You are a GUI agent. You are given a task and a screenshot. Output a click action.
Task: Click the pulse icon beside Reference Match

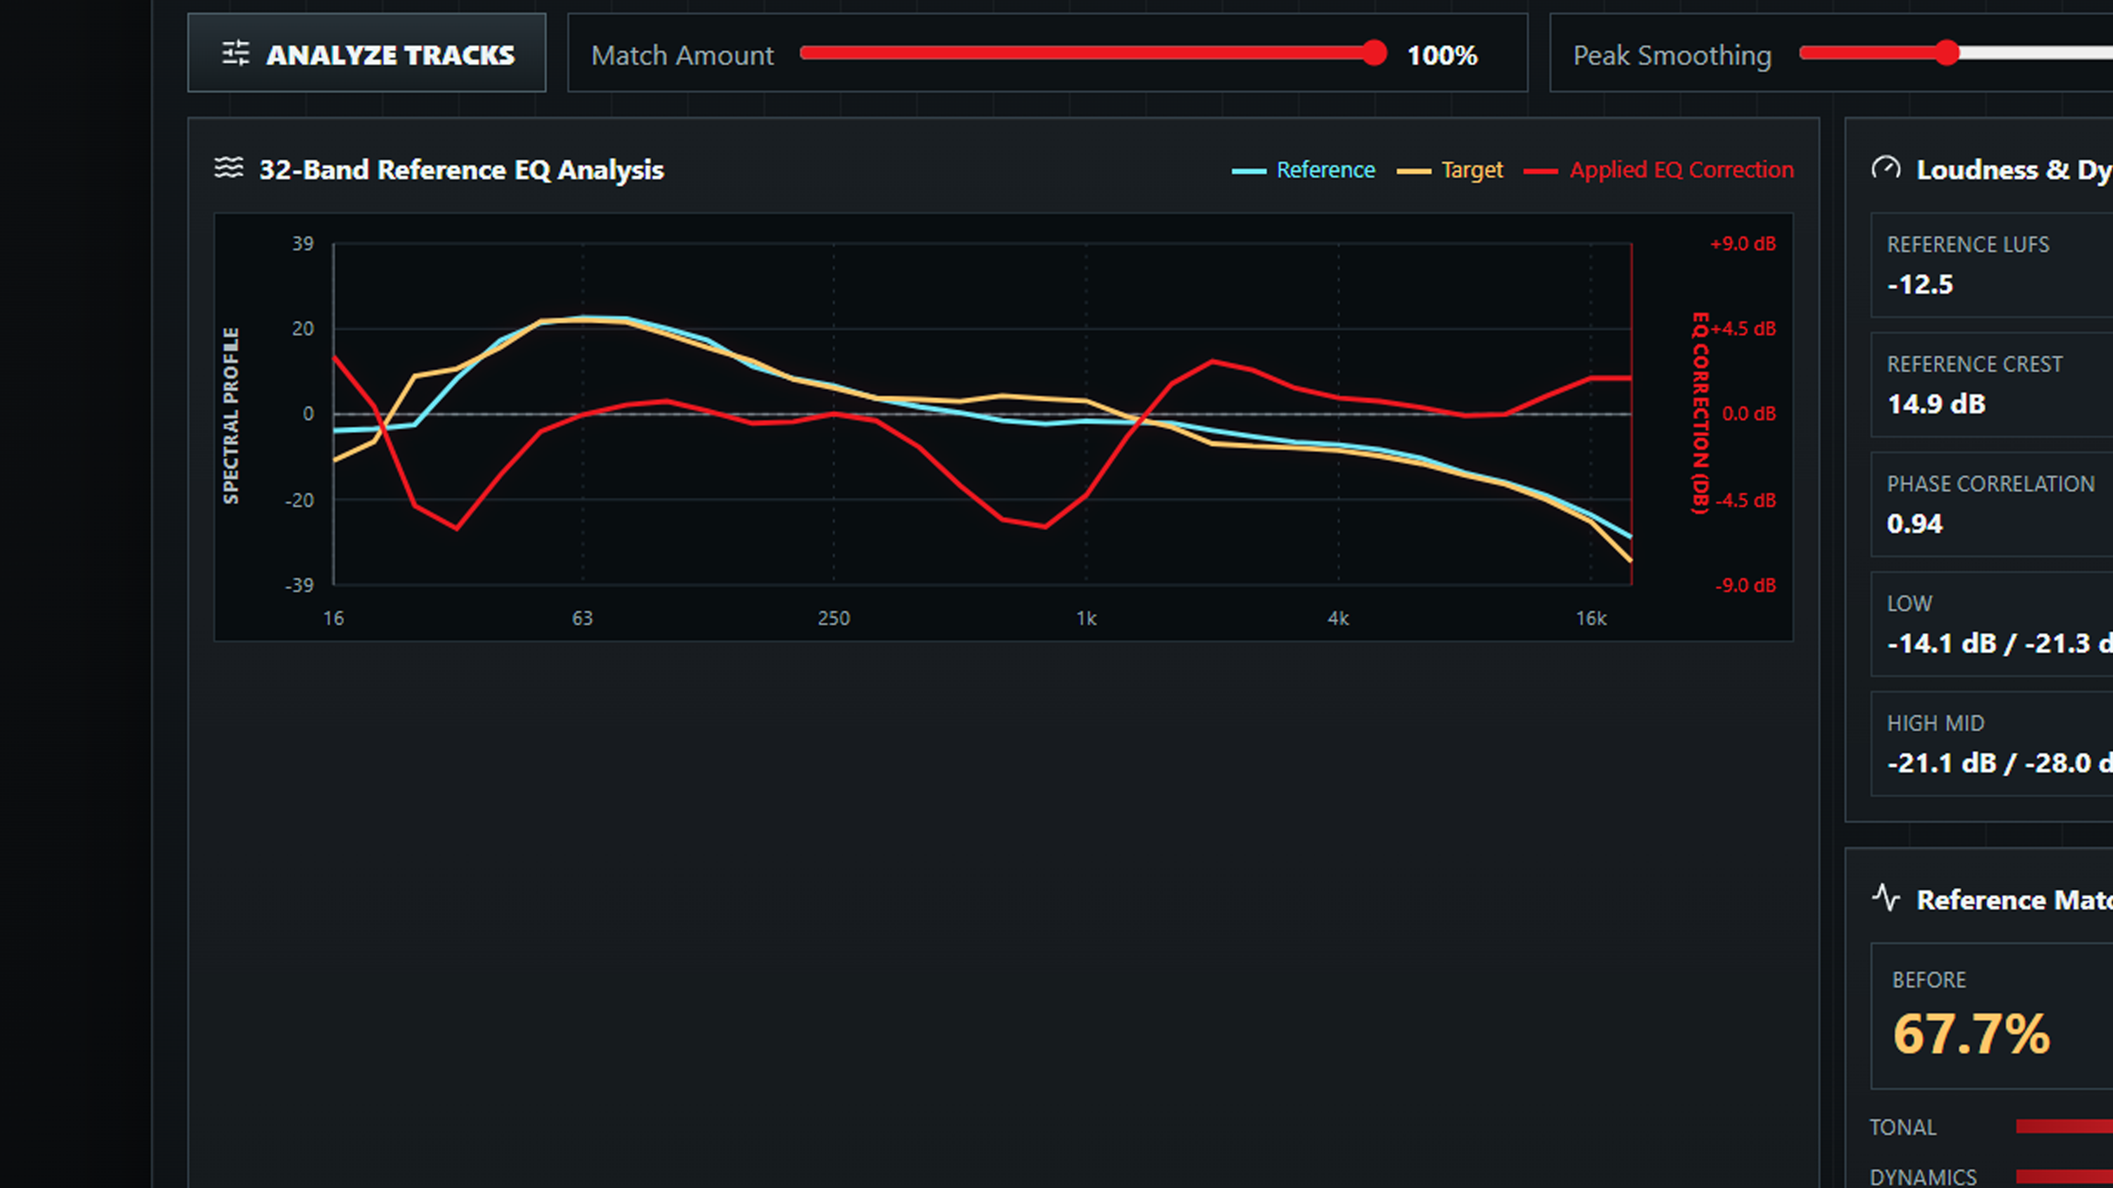tap(1886, 898)
